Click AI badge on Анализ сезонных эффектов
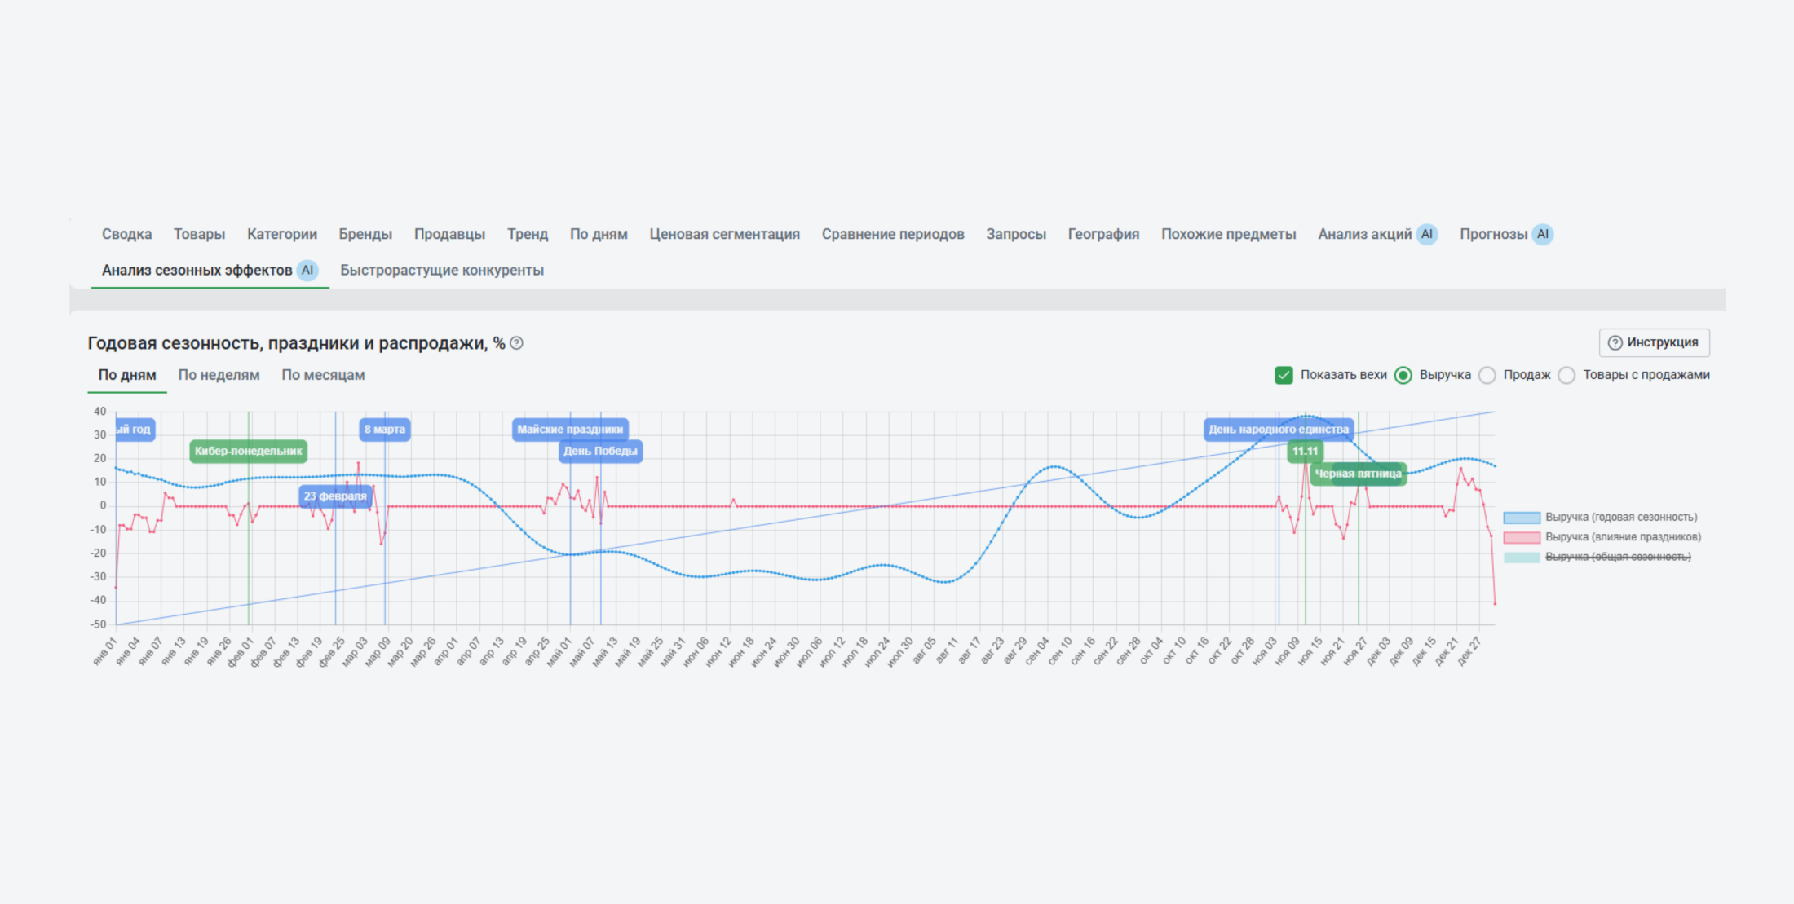The width and height of the screenshot is (1794, 904). [x=307, y=270]
